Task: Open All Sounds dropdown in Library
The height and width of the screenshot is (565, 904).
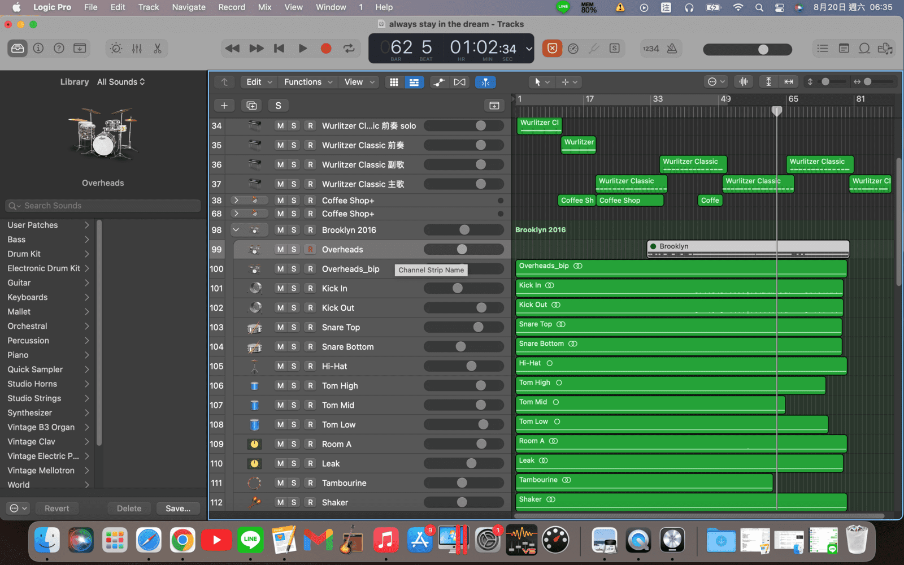Action: click(121, 82)
